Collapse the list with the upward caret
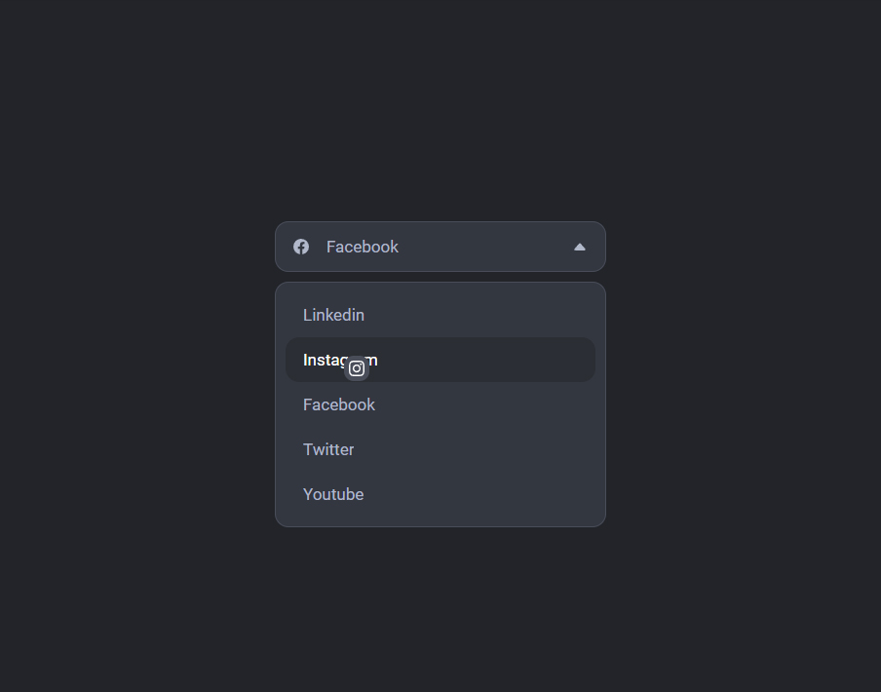881x692 pixels. tap(580, 248)
